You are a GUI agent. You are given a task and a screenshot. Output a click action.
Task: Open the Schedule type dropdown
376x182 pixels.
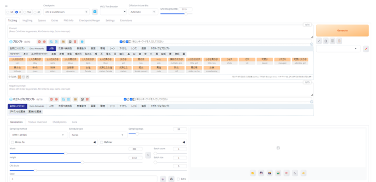98,135
